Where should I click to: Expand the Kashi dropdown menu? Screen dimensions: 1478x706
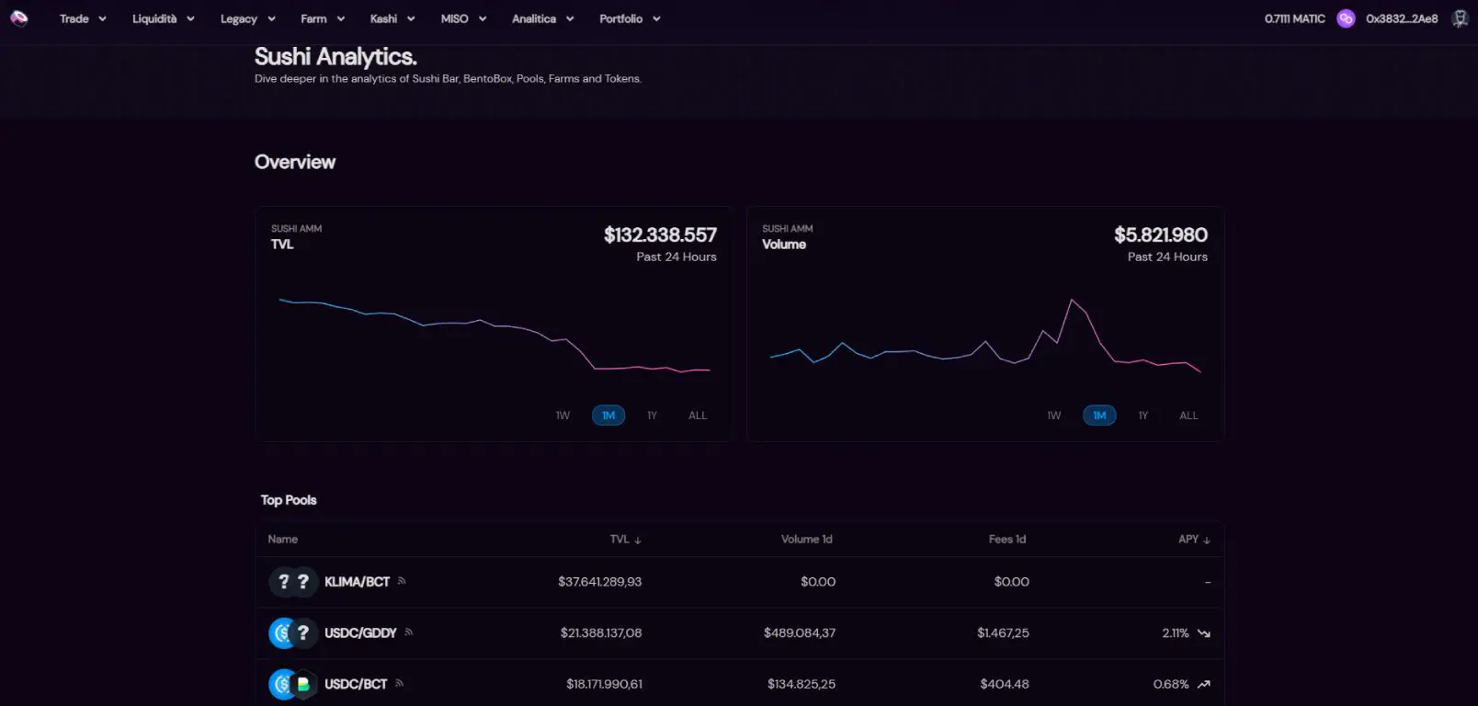click(x=392, y=18)
